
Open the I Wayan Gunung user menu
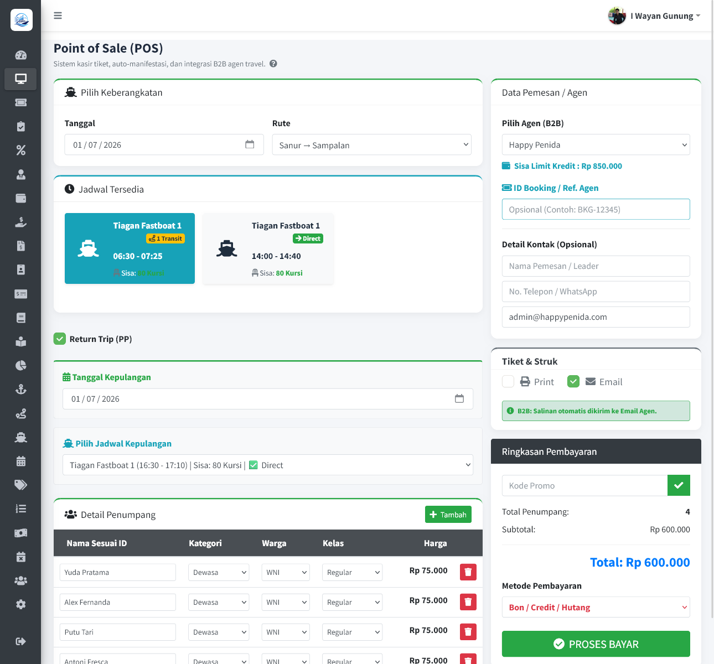[654, 16]
